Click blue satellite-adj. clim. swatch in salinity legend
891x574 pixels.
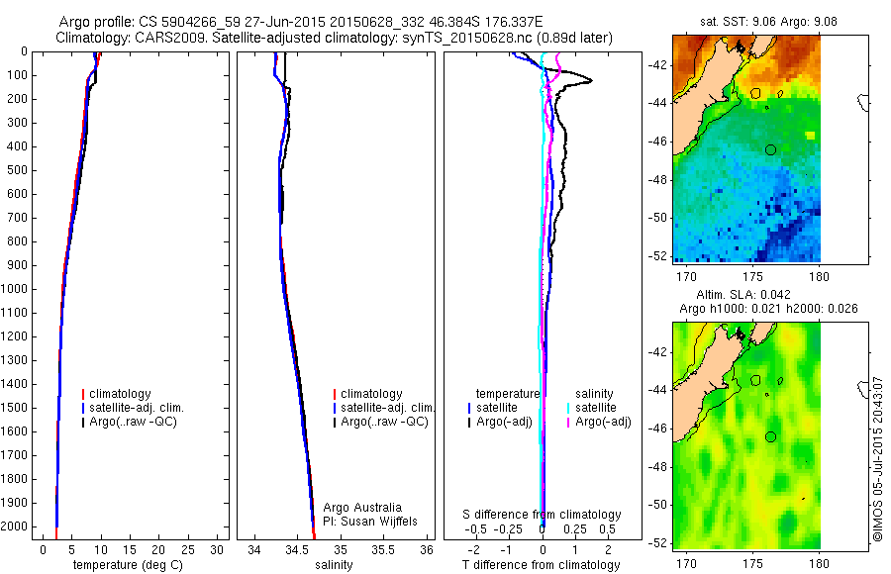coord(335,408)
